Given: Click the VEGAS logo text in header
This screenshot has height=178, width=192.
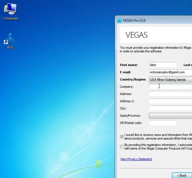Looking at the screenshot, I should 136,35.
